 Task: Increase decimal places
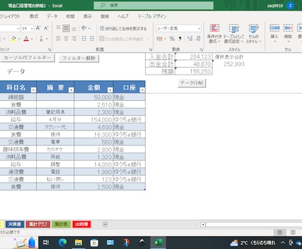coord(190,39)
